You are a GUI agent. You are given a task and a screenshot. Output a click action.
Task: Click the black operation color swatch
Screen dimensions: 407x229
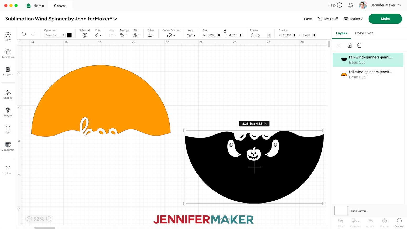pyautogui.click(x=69, y=35)
